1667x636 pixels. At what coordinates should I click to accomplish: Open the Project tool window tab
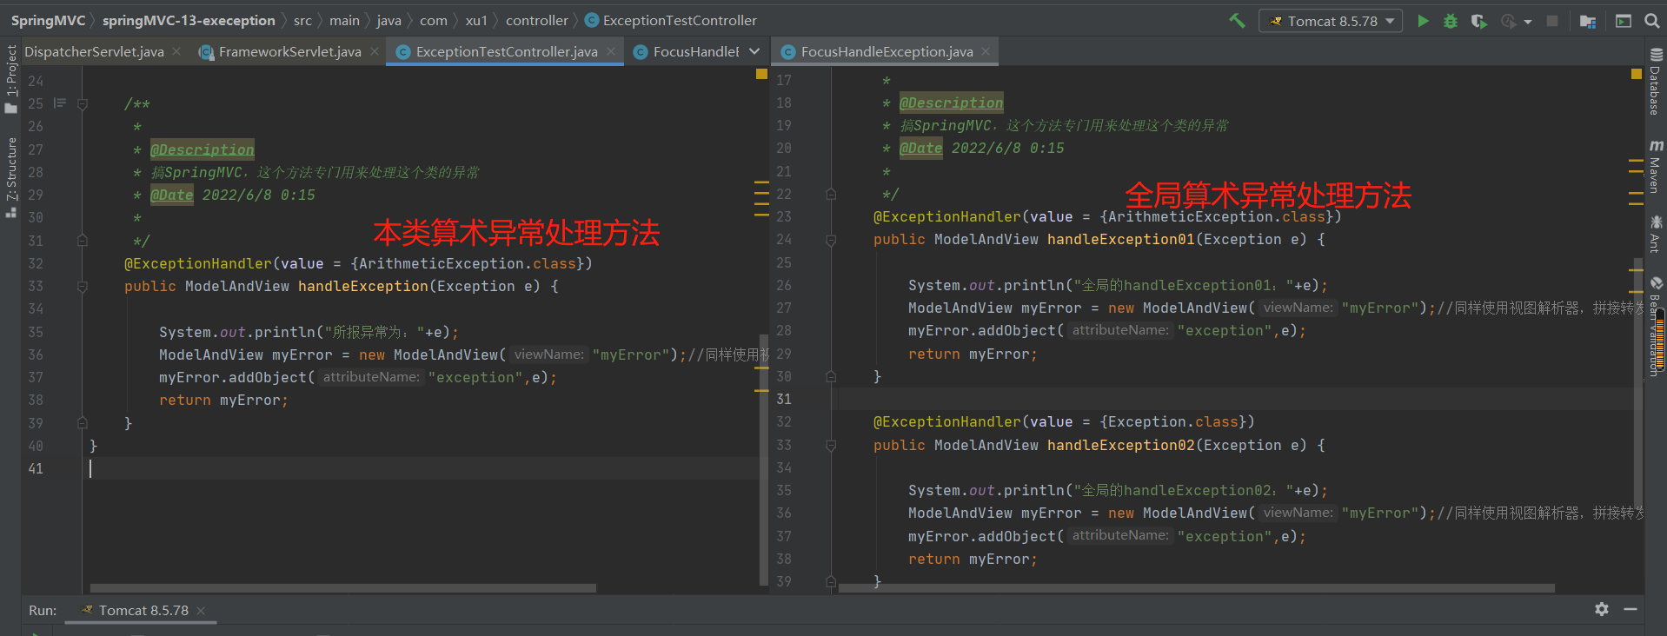(11, 79)
